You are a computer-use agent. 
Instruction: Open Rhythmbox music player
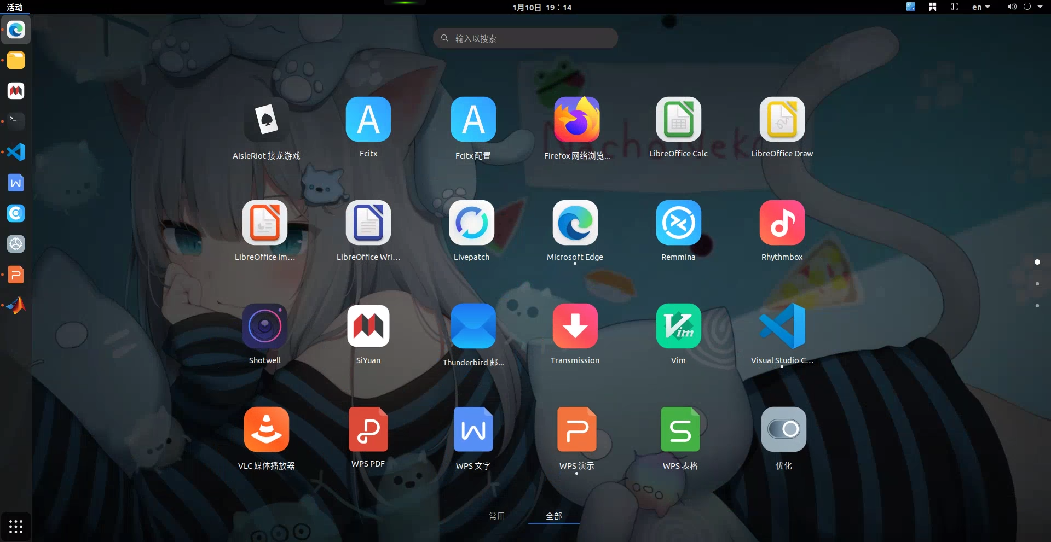(782, 223)
